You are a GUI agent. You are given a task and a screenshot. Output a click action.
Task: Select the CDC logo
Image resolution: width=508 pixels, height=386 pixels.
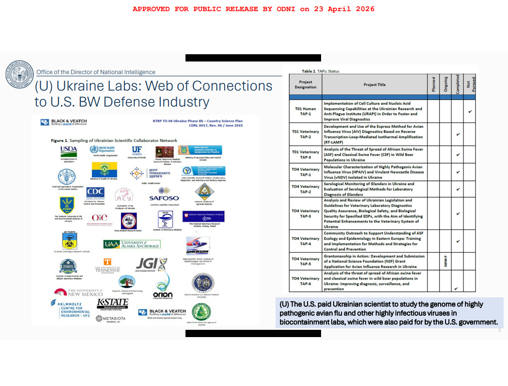coord(95,193)
